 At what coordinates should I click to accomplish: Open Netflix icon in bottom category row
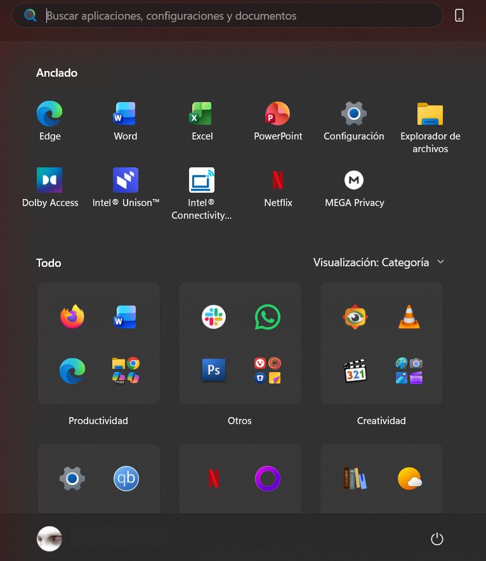pos(213,479)
